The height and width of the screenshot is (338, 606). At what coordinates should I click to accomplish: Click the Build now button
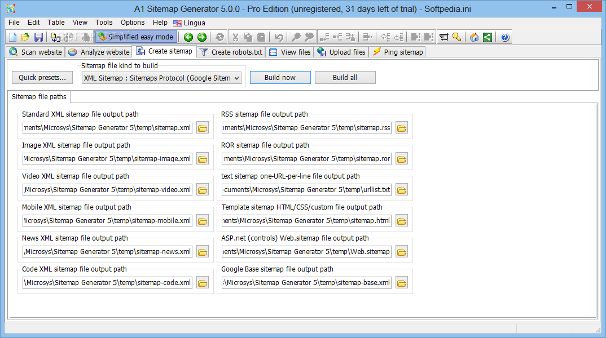pyautogui.click(x=280, y=78)
